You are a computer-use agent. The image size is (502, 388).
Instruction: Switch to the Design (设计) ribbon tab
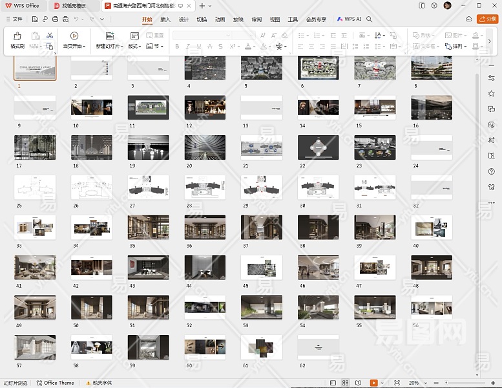[x=183, y=19]
